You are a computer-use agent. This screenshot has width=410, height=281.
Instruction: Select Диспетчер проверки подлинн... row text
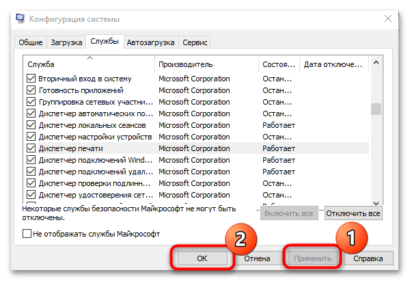pos(95,183)
